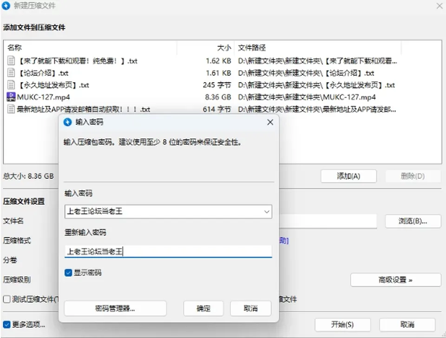446x338 pixels.
Task: Click the 浏览(B)... button
Action: point(413,221)
